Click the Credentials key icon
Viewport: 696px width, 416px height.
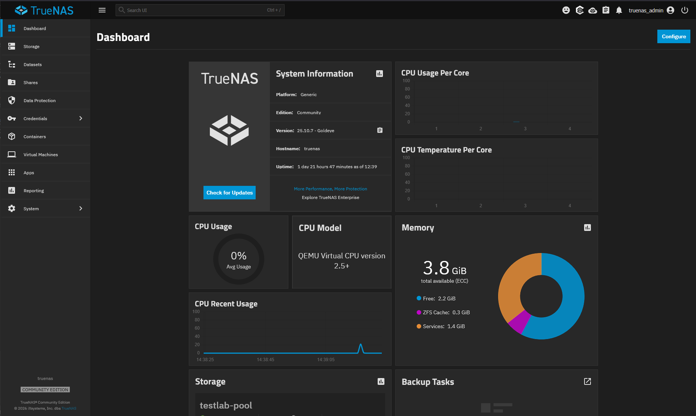[12, 118]
